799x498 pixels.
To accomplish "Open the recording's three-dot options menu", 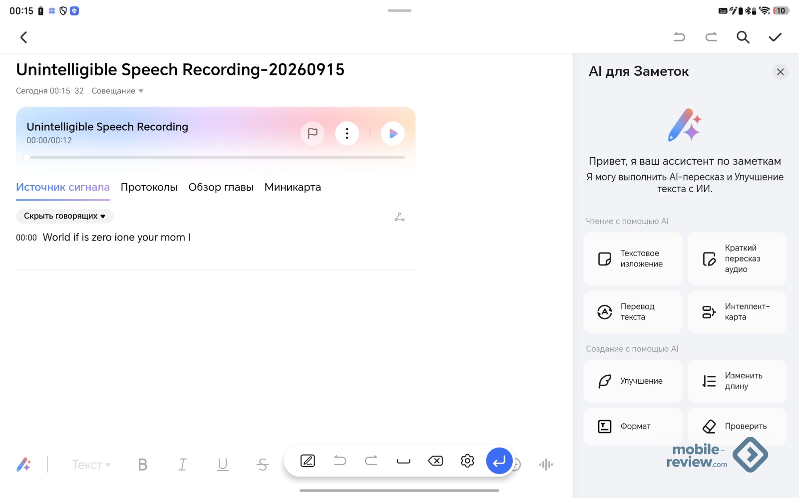I will [347, 134].
